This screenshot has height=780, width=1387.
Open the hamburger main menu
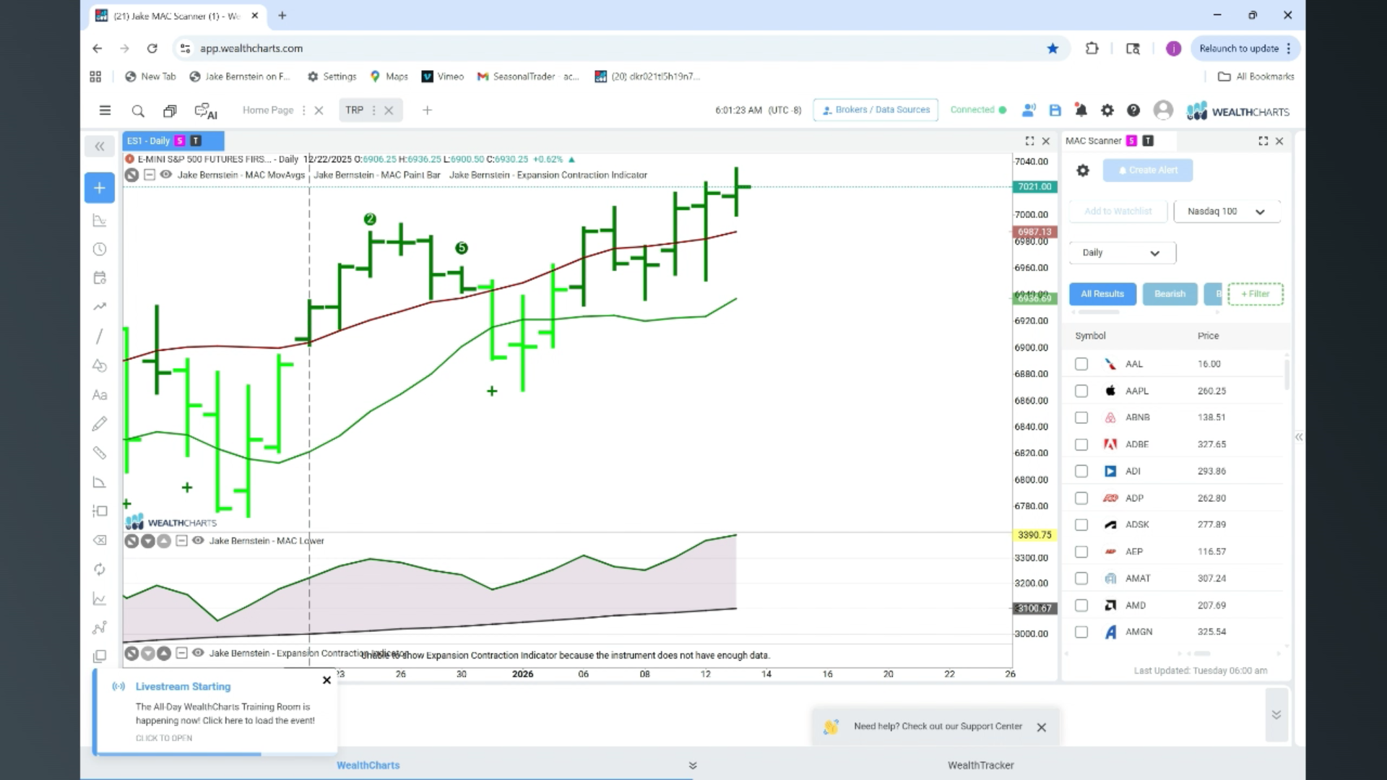[105, 110]
